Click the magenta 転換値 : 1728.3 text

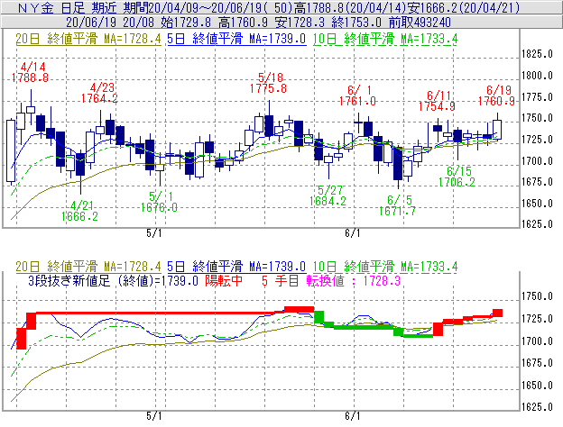[354, 281]
